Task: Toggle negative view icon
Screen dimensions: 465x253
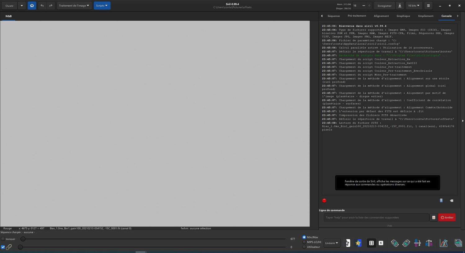Action: coord(348,243)
